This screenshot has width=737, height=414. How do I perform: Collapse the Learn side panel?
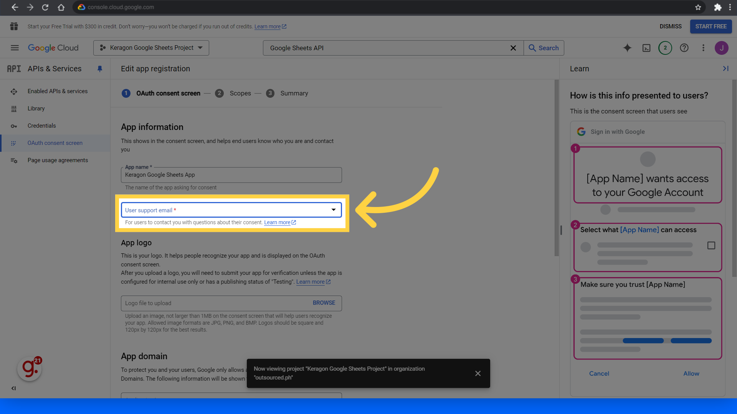tap(725, 69)
